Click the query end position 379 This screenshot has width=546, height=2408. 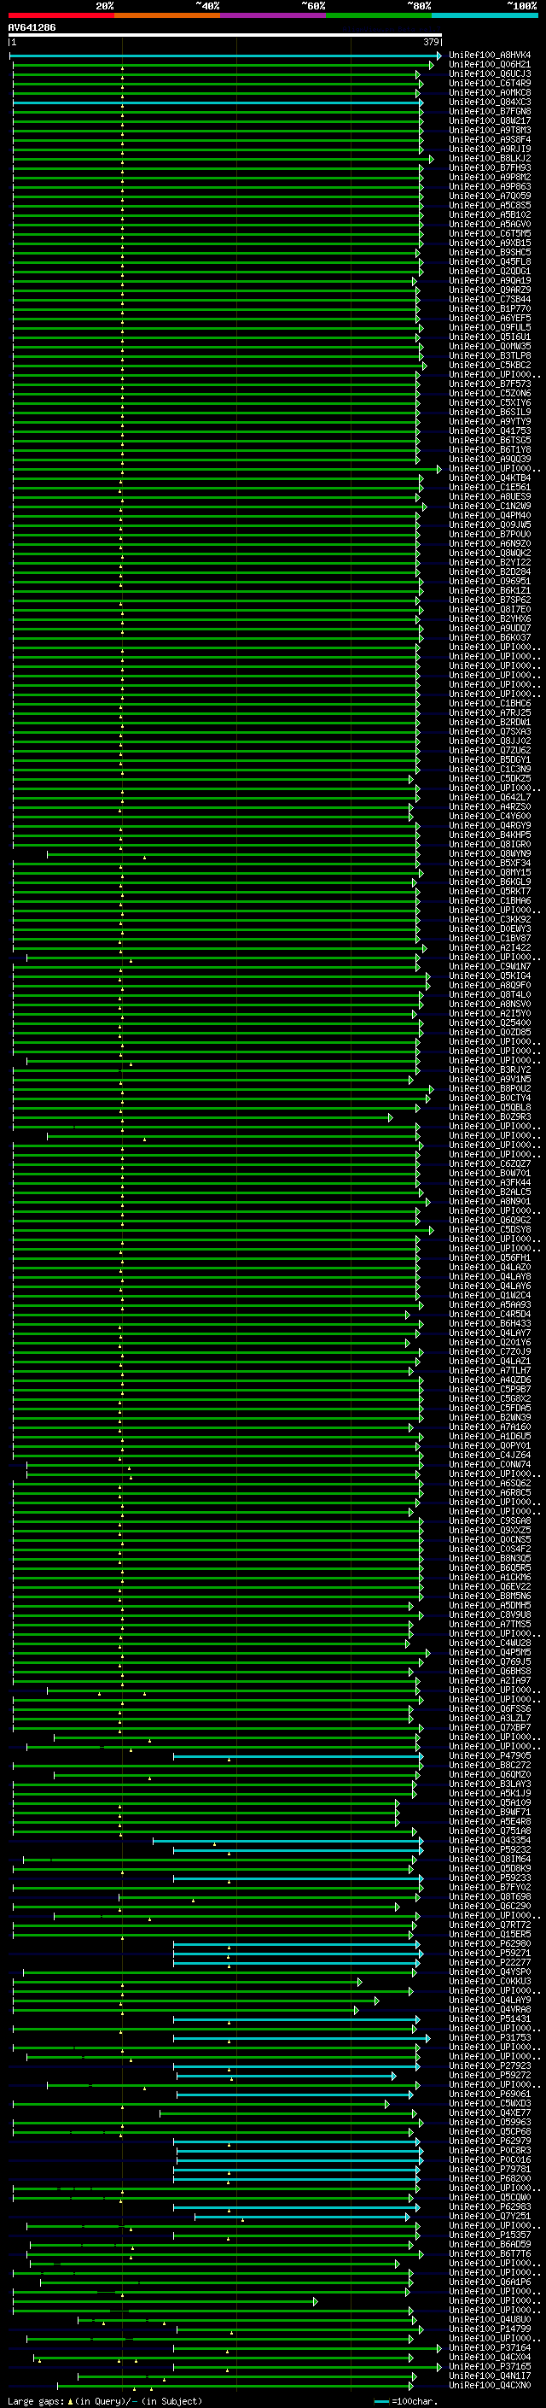coord(431,42)
